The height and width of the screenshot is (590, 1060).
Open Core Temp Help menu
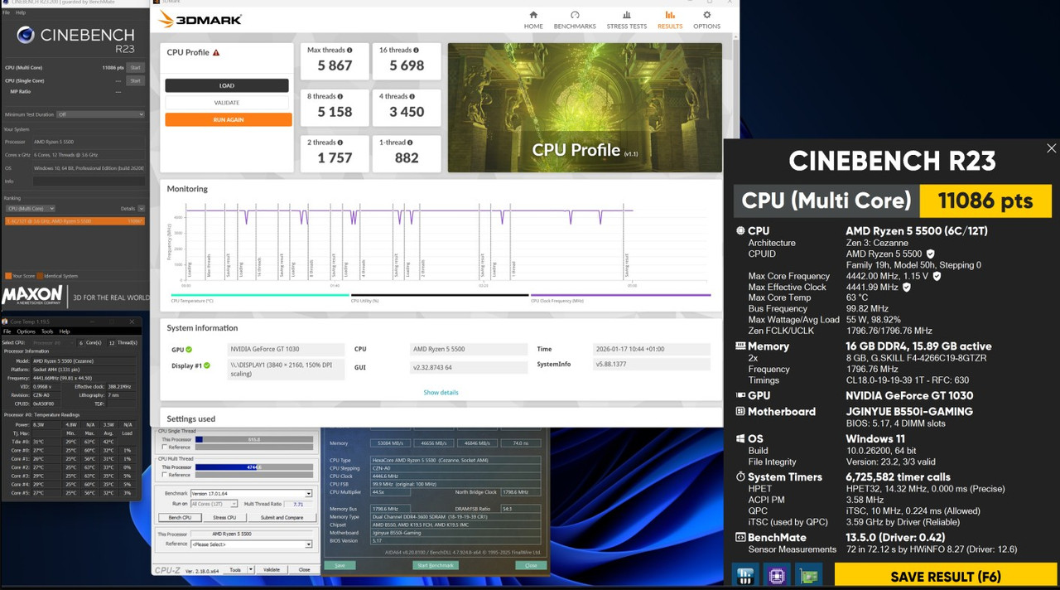[x=65, y=331]
